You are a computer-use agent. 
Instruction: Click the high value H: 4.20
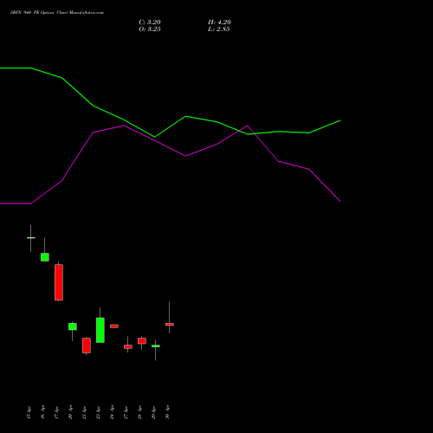219,23
